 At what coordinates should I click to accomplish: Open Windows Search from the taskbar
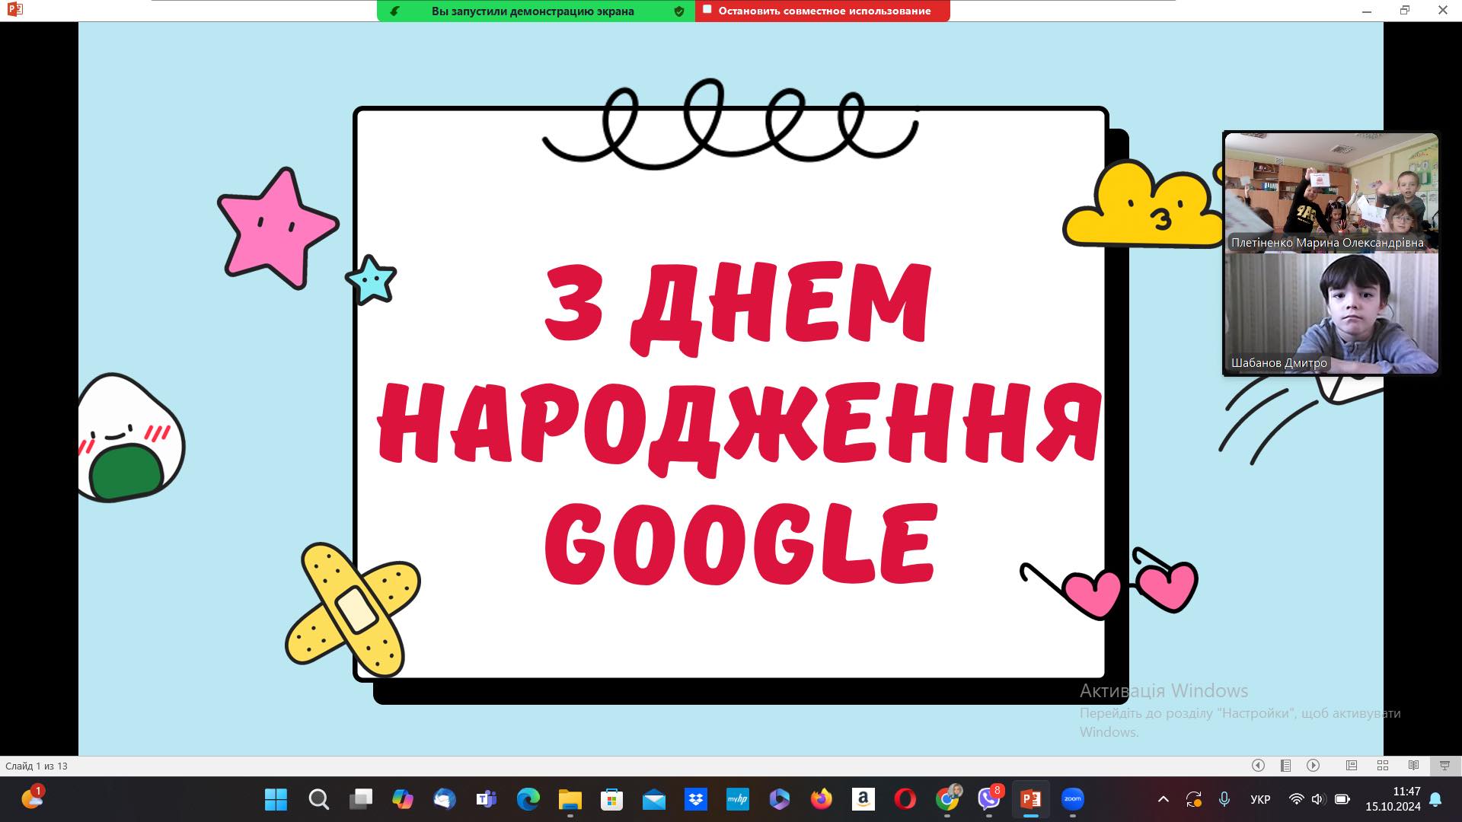(x=318, y=799)
